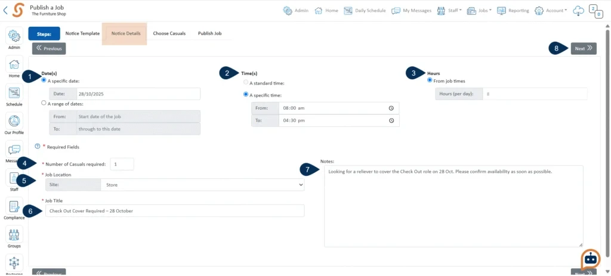Image resolution: width=611 pixels, height=276 pixels.
Task: Select the 'A range of dates' radio option
Action: (44, 104)
